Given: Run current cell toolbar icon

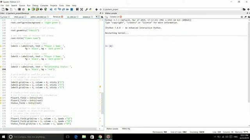Looking at the screenshot, I should tap(33, 9).
